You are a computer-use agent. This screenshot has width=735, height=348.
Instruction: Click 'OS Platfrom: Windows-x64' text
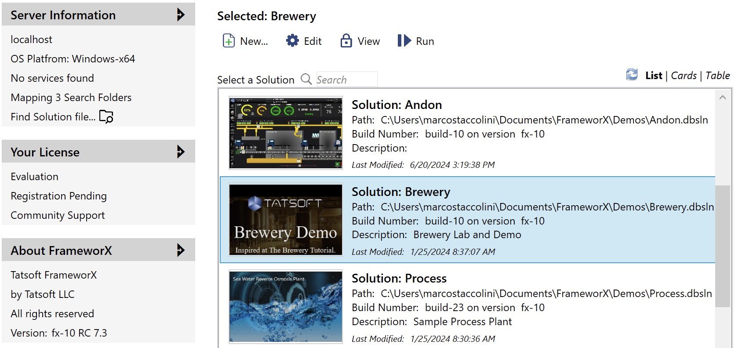[x=73, y=59]
